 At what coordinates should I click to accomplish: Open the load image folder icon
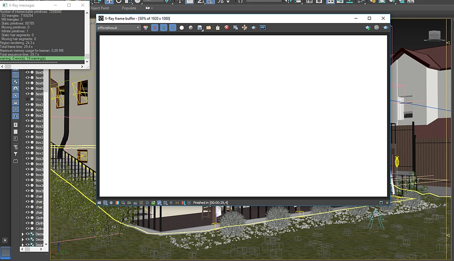[209, 28]
